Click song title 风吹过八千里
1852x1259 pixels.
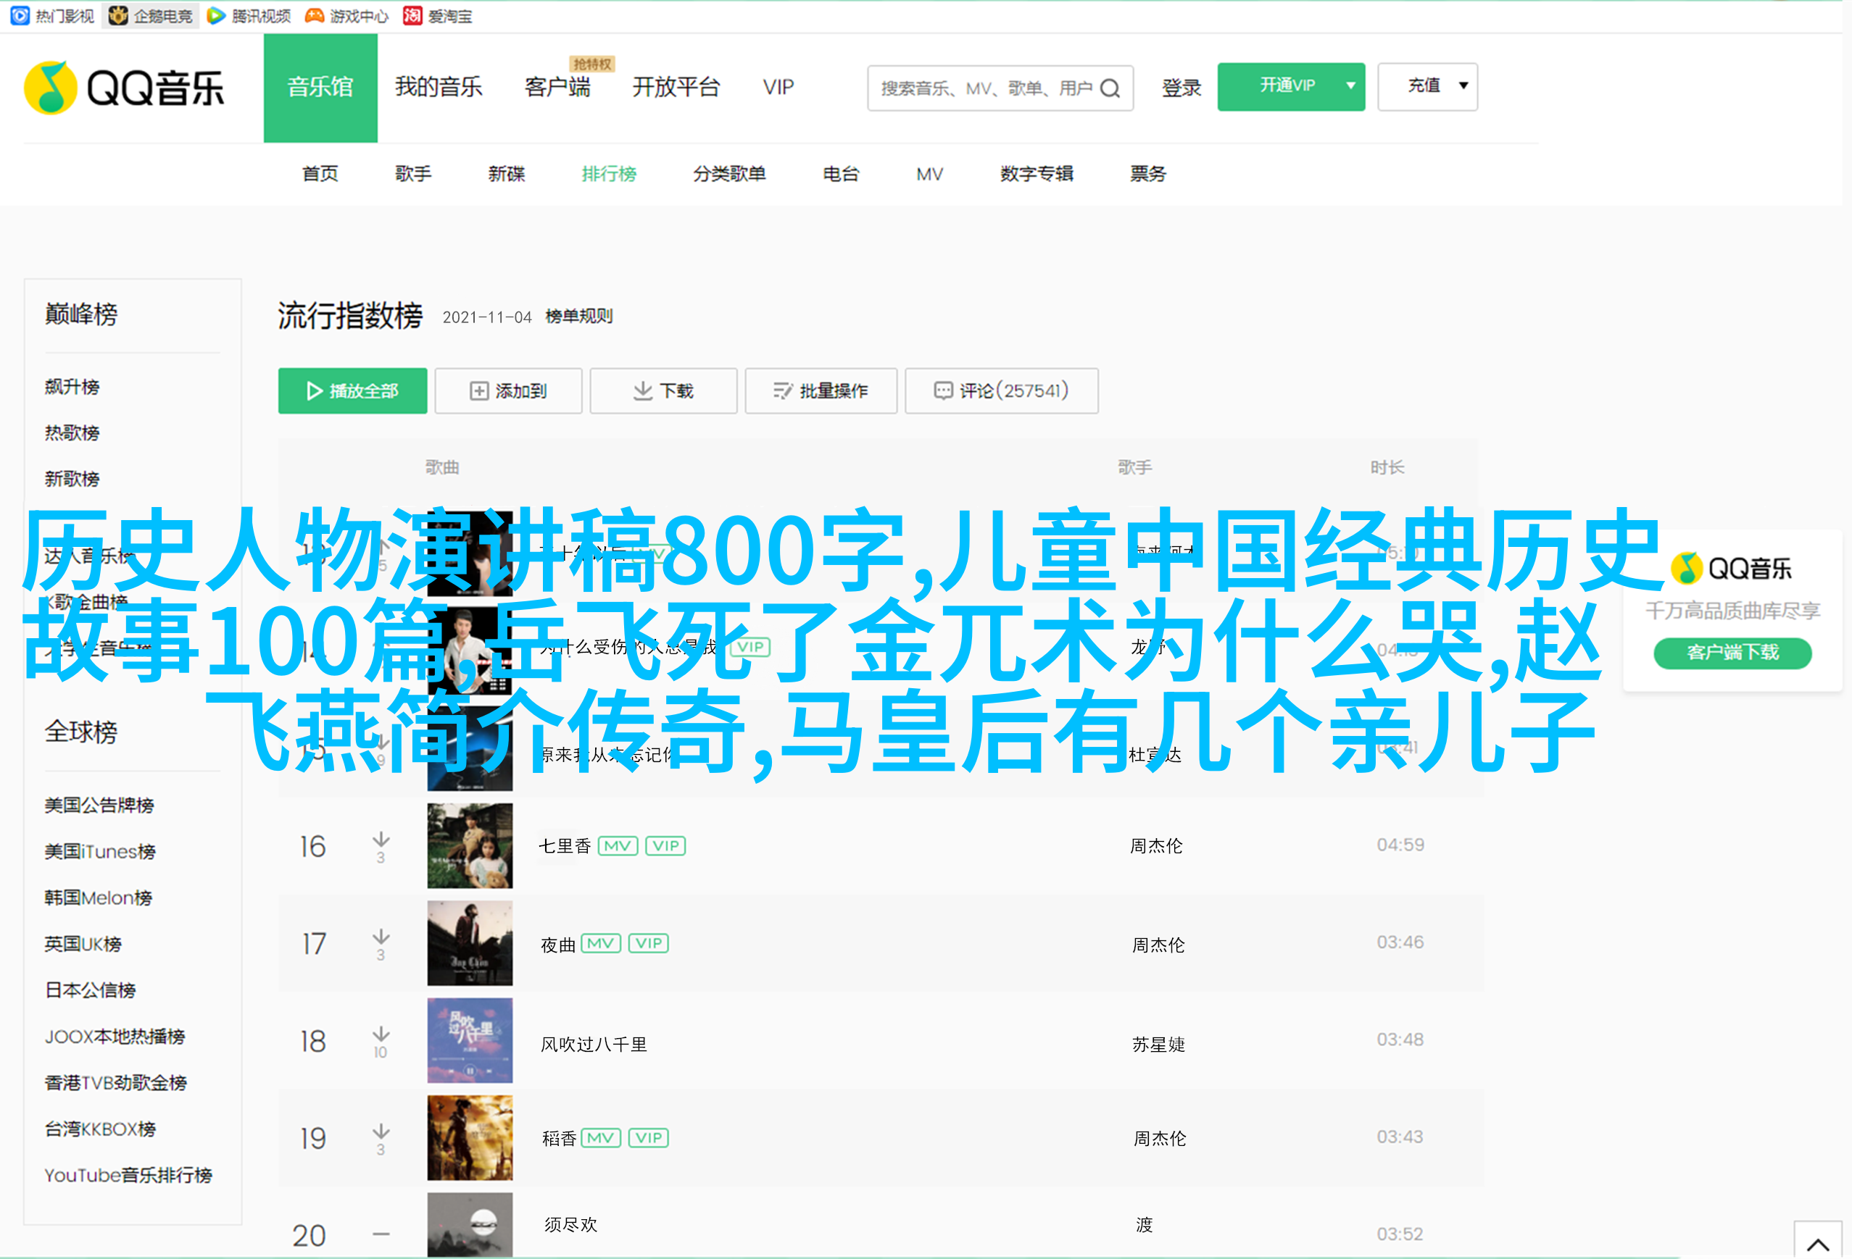point(594,1044)
